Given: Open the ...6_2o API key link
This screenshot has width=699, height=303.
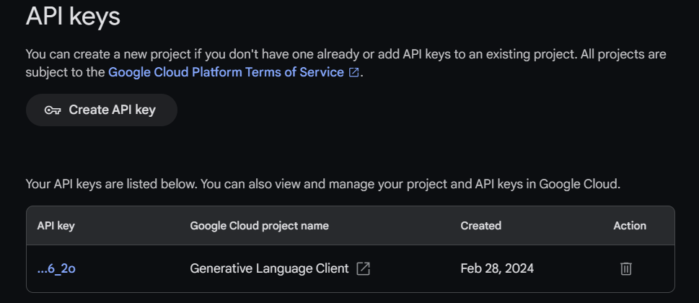Looking at the screenshot, I should 56,268.
